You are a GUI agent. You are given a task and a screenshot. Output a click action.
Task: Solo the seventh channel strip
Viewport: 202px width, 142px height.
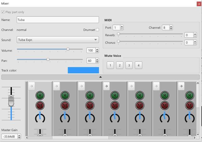(190, 95)
